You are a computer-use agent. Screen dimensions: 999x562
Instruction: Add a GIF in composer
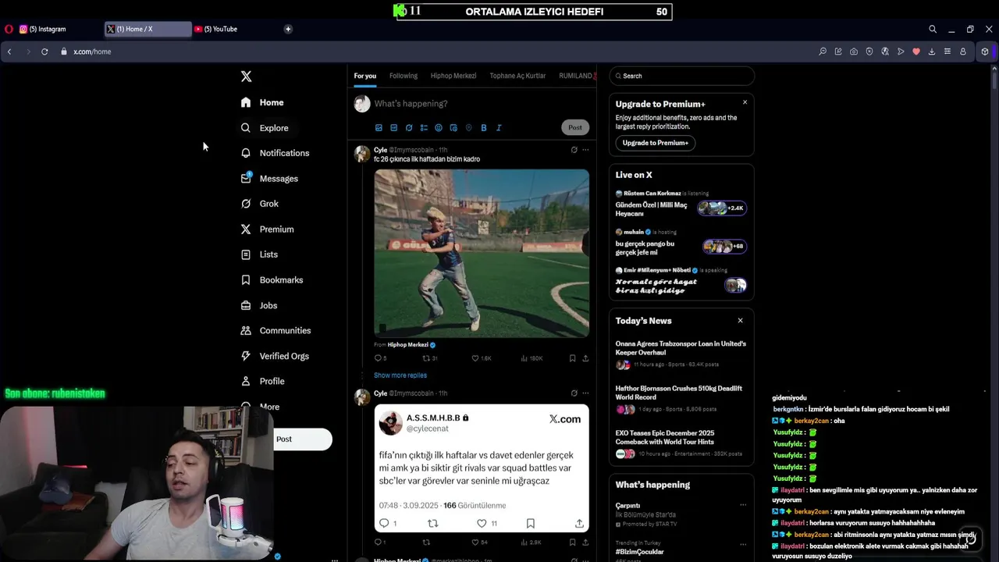[393, 128]
